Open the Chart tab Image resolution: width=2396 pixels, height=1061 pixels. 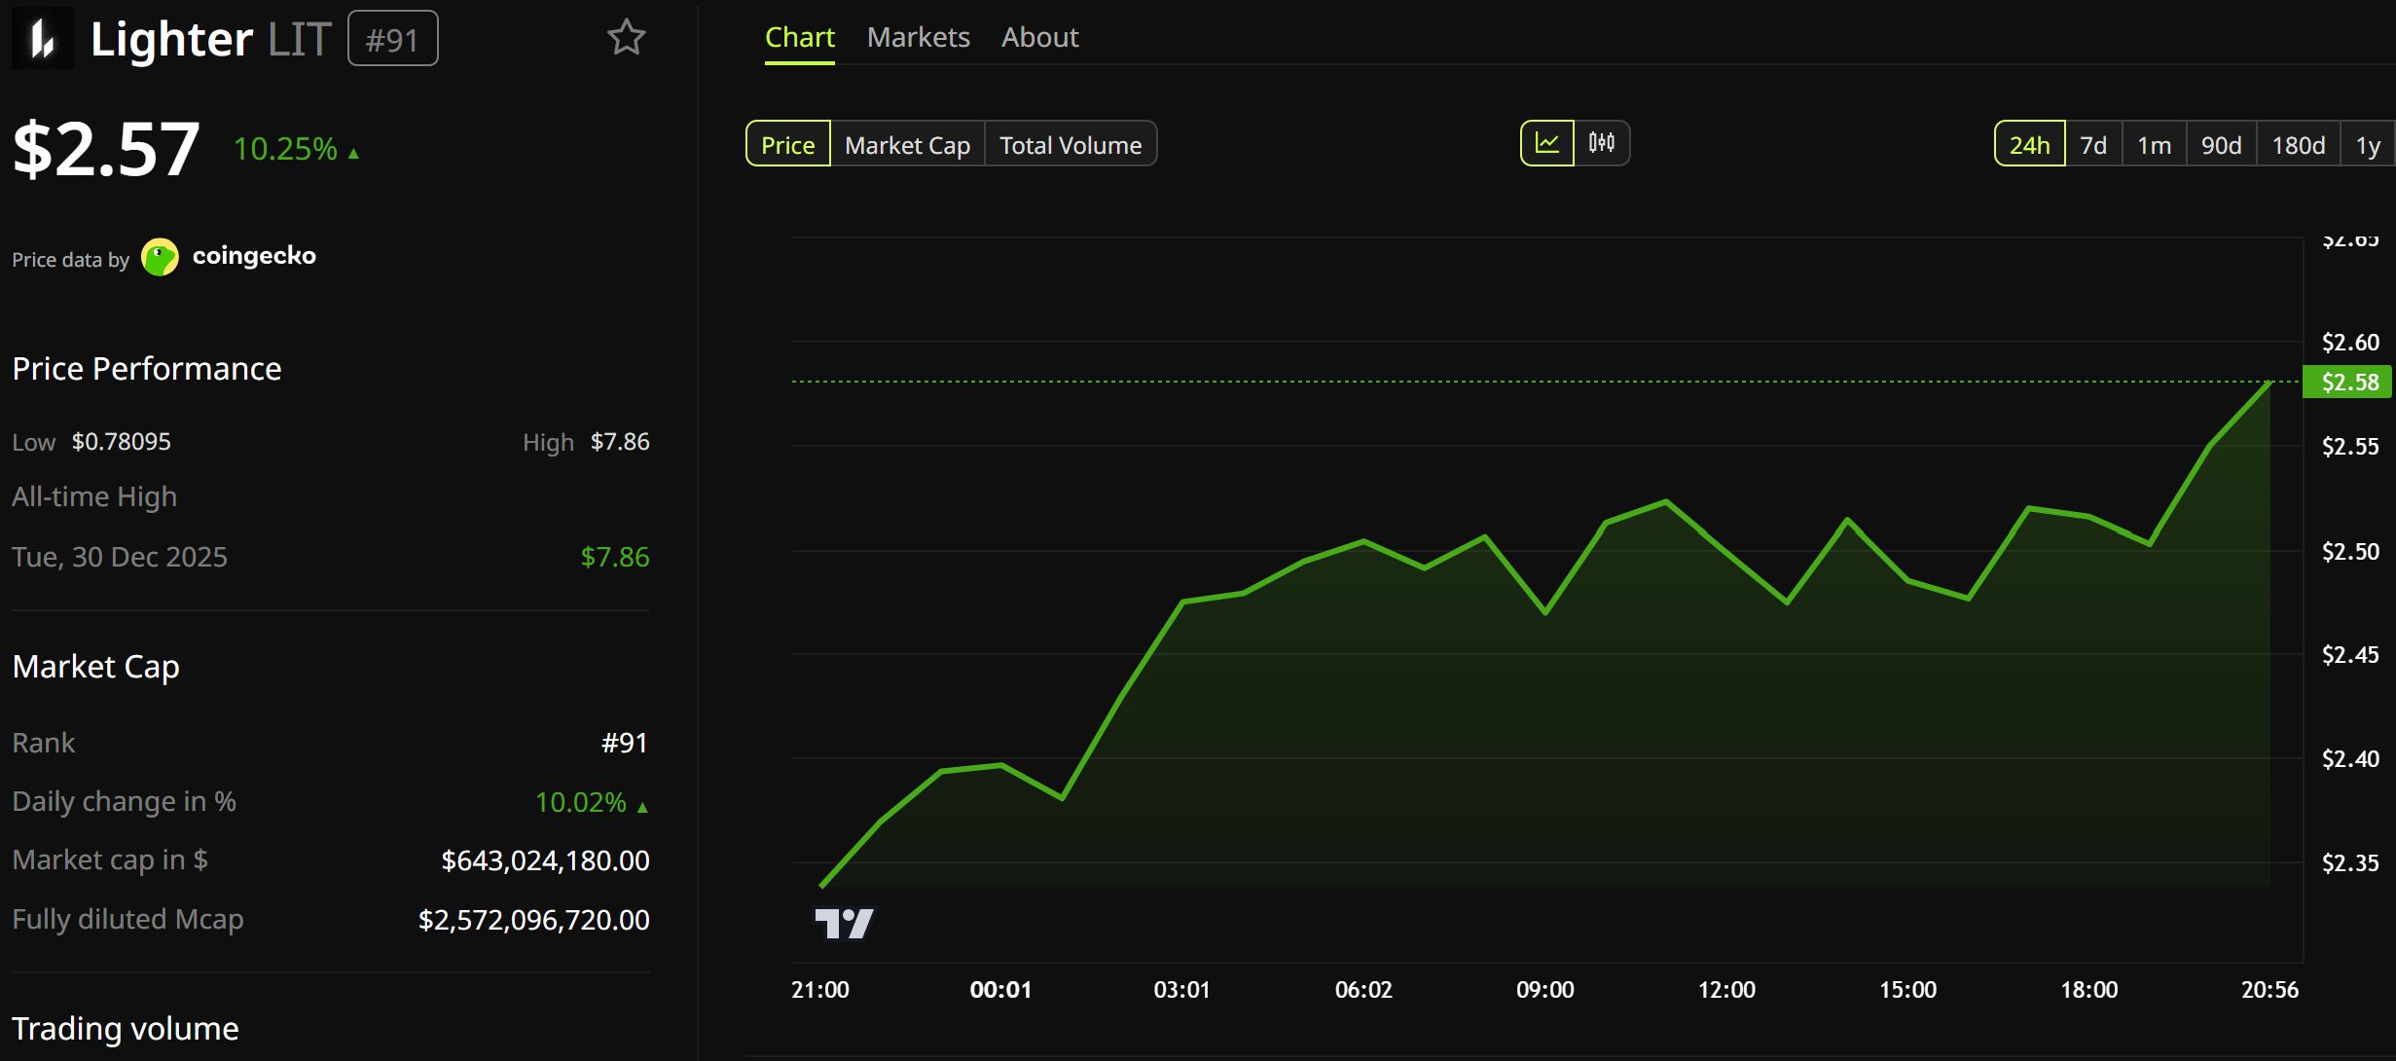(x=800, y=38)
